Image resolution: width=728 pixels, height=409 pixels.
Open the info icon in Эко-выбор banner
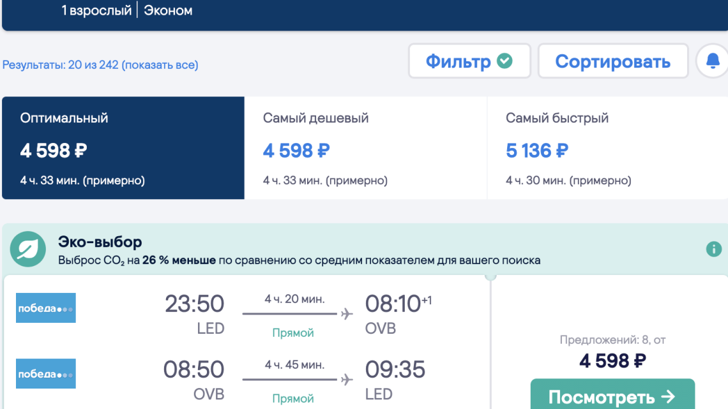coord(713,249)
